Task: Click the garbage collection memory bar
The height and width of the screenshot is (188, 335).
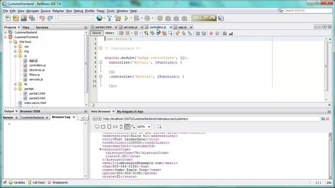Action: [x=204, y=18]
